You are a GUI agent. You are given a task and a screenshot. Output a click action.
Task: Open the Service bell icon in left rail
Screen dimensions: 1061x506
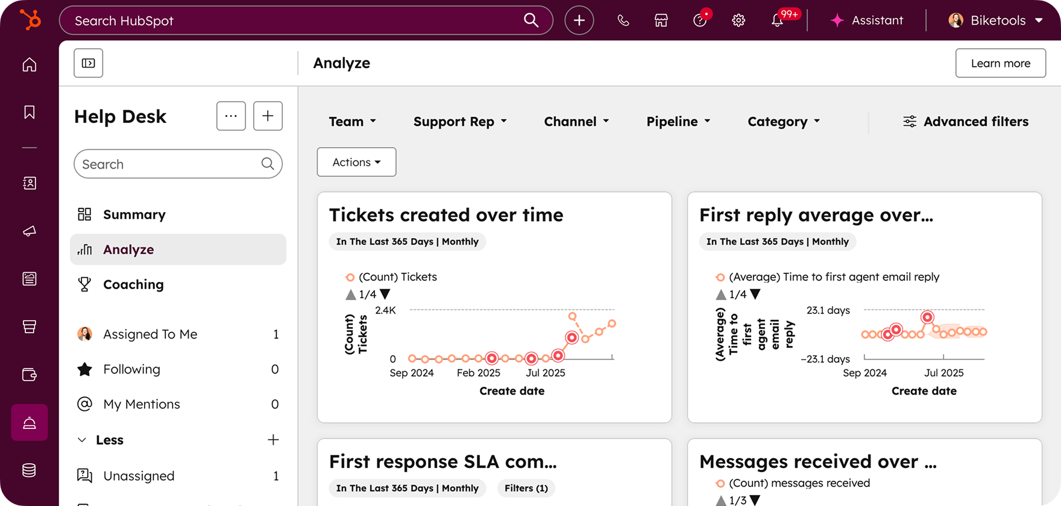[x=30, y=422]
